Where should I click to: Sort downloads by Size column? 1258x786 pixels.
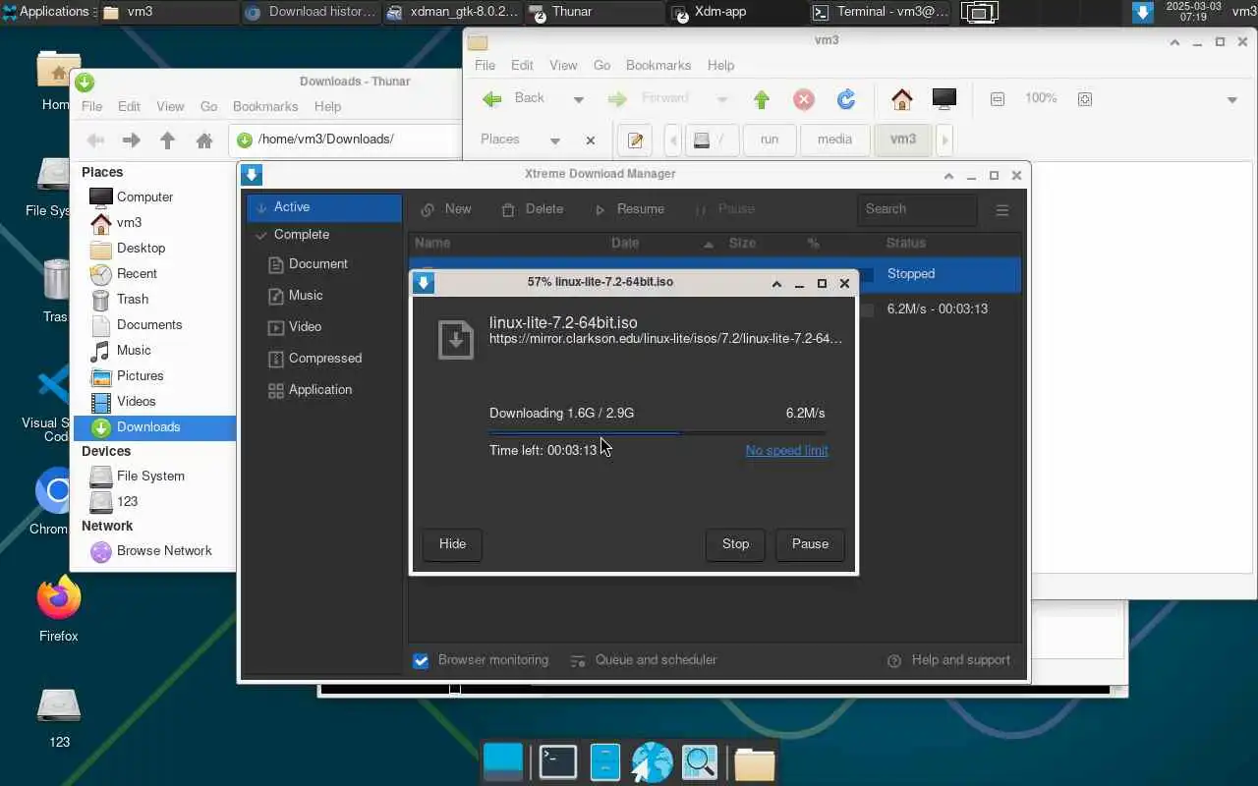[x=742, y=243]
